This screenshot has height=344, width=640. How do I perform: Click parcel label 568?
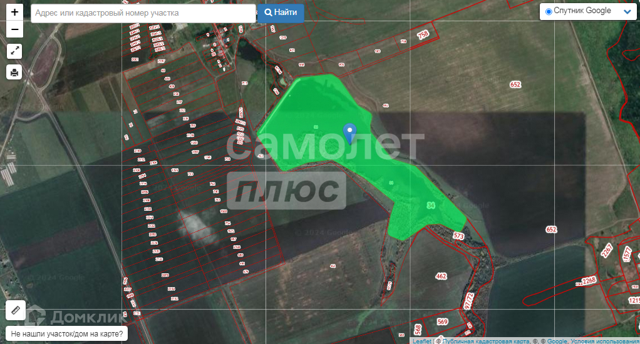coord(418,330)
